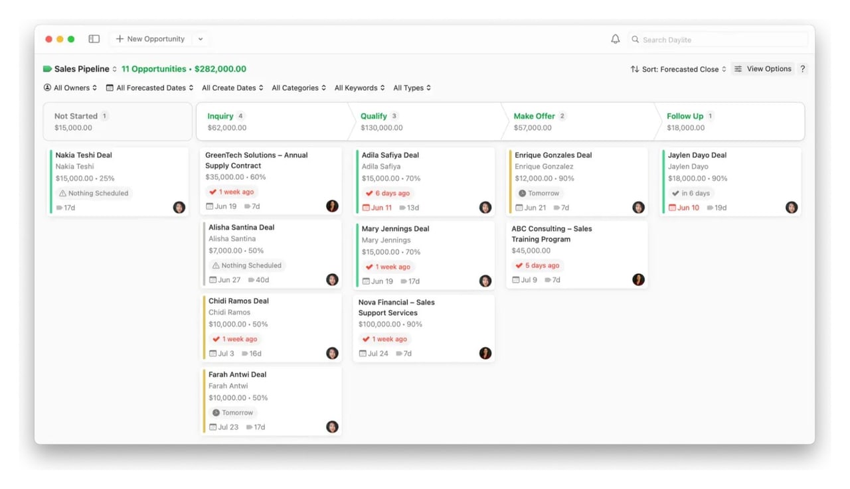This screenshot has width=850, height=489.
Task: Click owner avatar on ABC Consulting card
Action: [x=639, y=280]
